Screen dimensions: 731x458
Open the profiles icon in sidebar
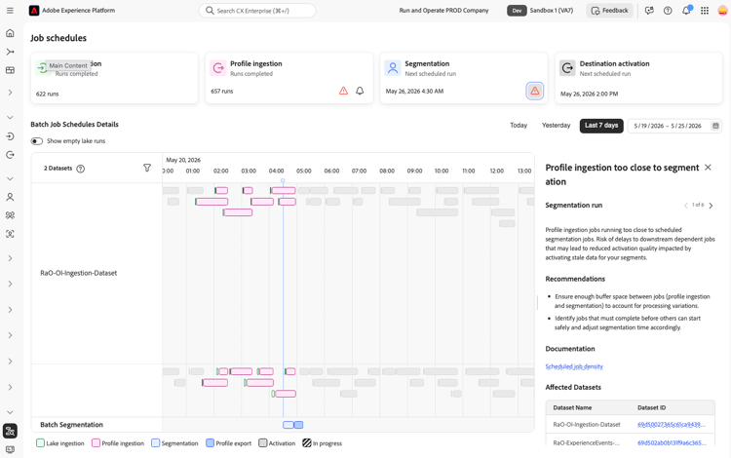coord(10,197)
